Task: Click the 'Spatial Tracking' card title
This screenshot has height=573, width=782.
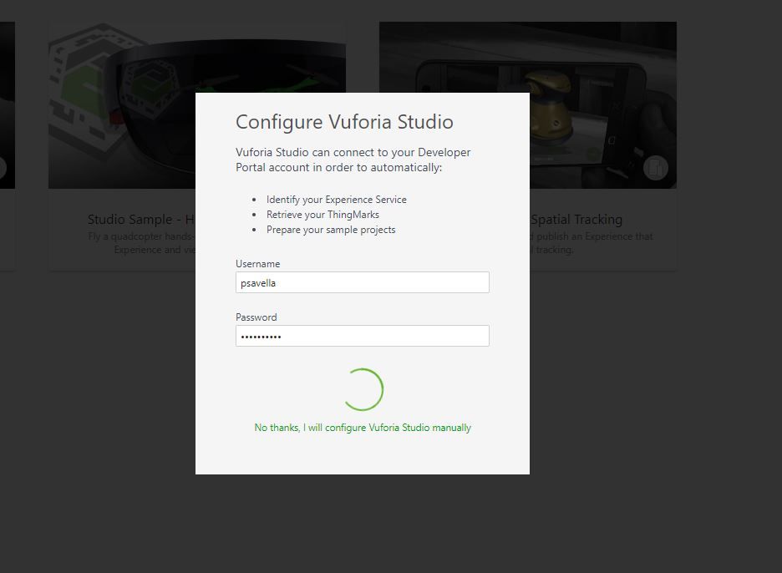Action: click(576, 220)
